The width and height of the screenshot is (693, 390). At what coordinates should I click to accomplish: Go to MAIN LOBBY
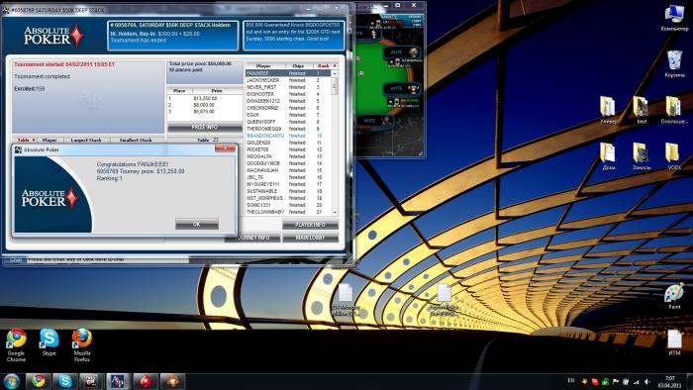(310, 238)
